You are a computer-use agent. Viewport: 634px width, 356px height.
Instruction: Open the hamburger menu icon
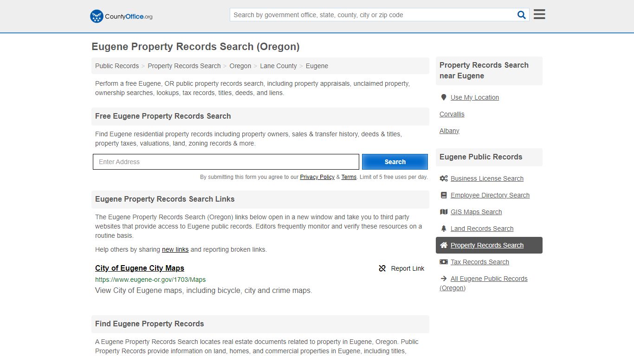[539, 14]
